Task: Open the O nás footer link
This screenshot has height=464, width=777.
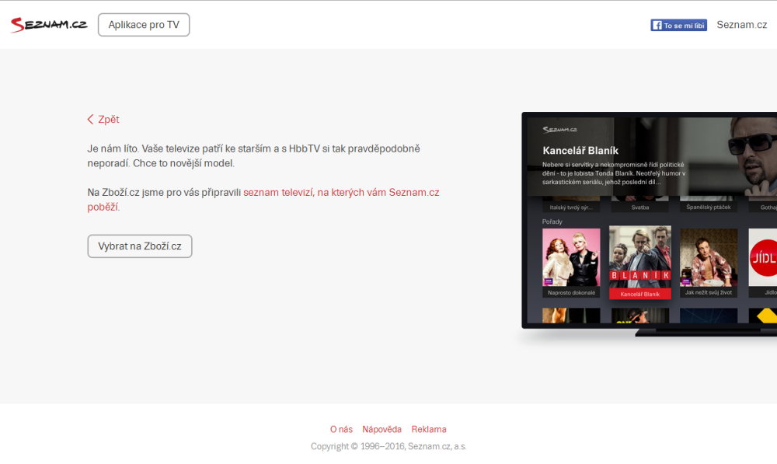Action: pos(341,429)
